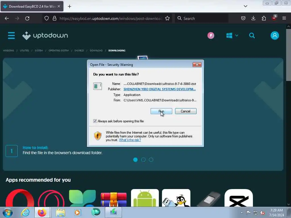Open the muted volume tray icon
This screenshot has width=291, height=218.
coord(262,213)
